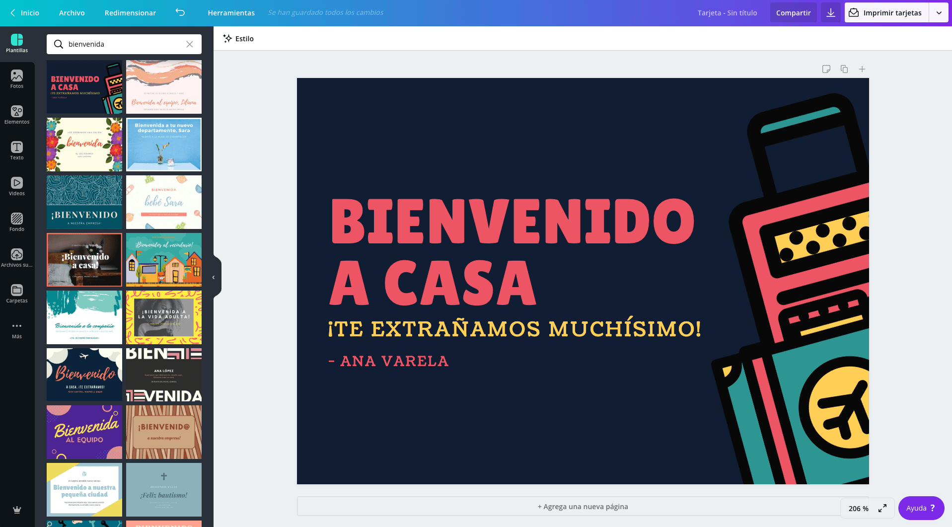
Task: Click the bienvenida search field
Action: coord(124,44)
